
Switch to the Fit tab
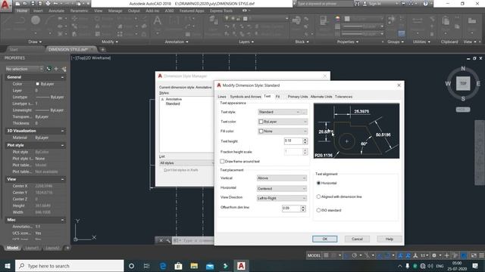click(x=278, y=97)
